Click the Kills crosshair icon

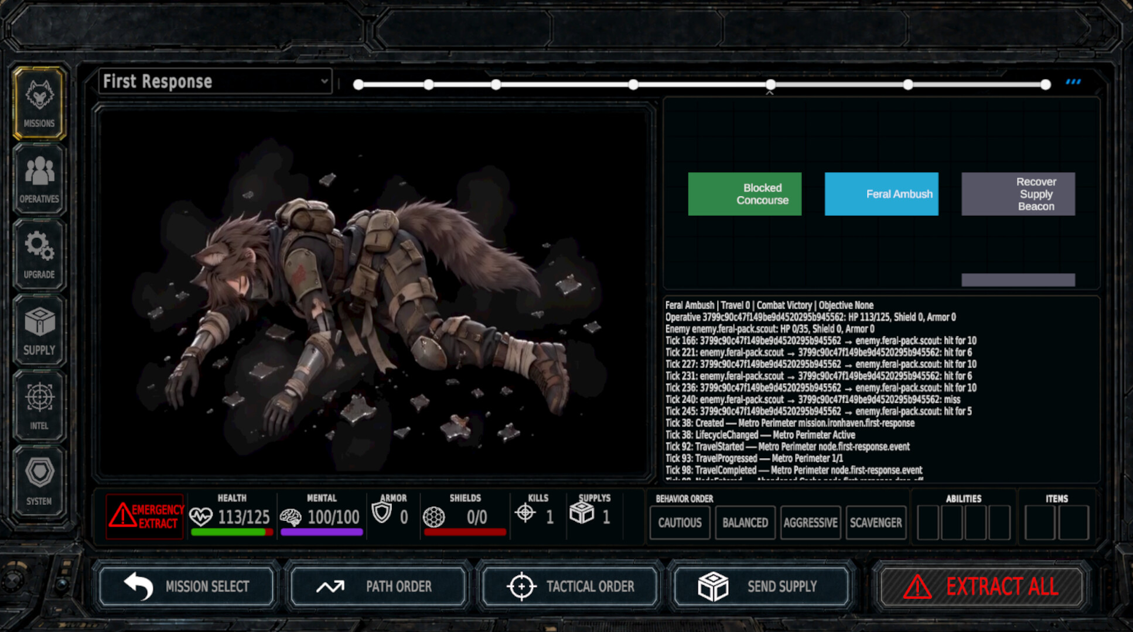tap(525, 513)
